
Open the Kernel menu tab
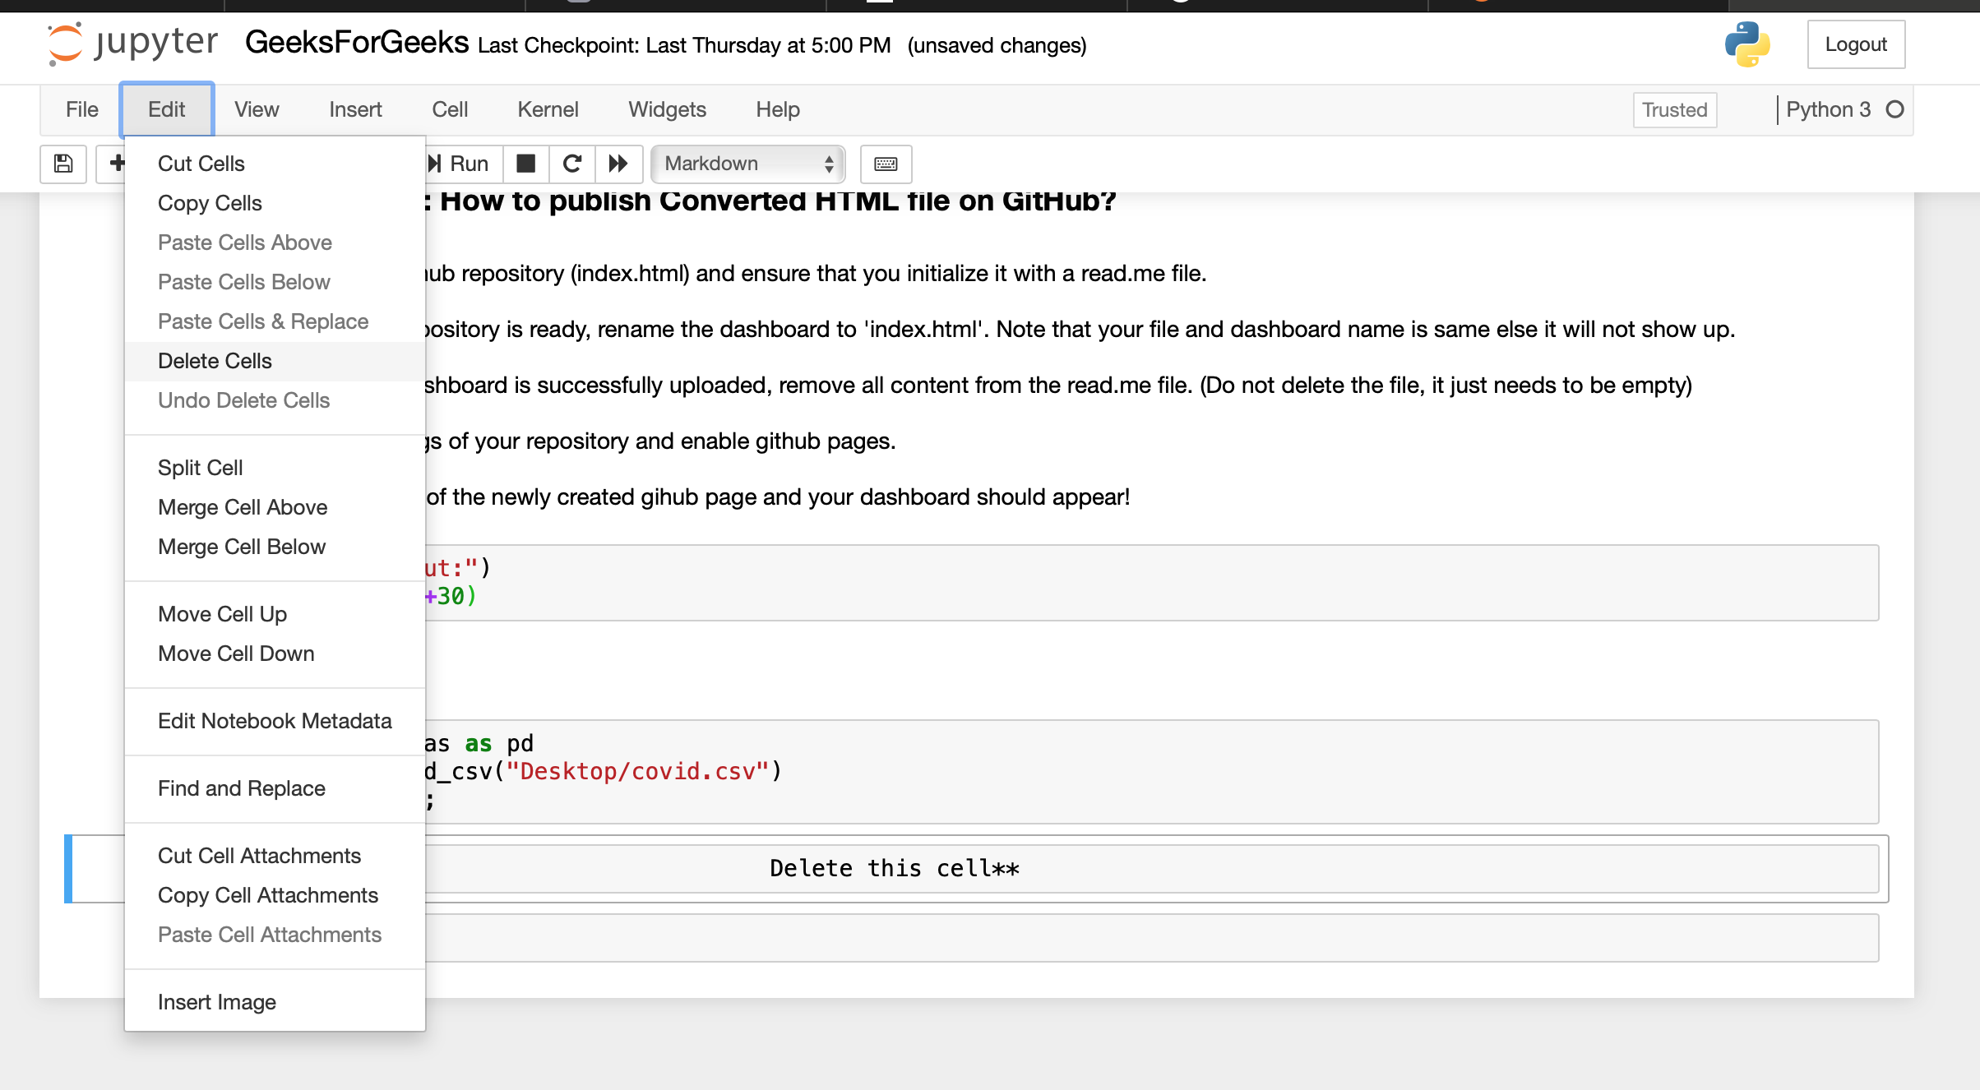pos(548,109)
